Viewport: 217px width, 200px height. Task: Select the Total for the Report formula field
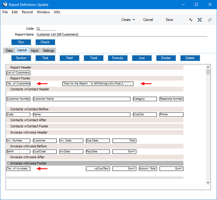point(98,84)
